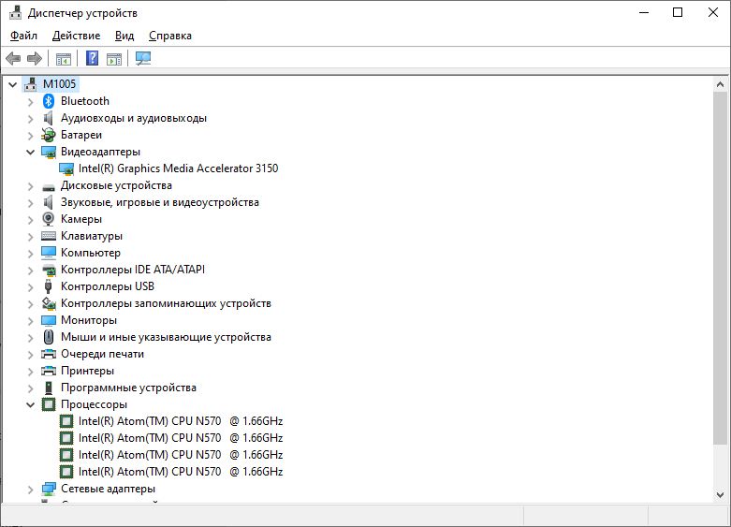
Task: Expand Контроллеры USB
Action: tap(30, 286)
